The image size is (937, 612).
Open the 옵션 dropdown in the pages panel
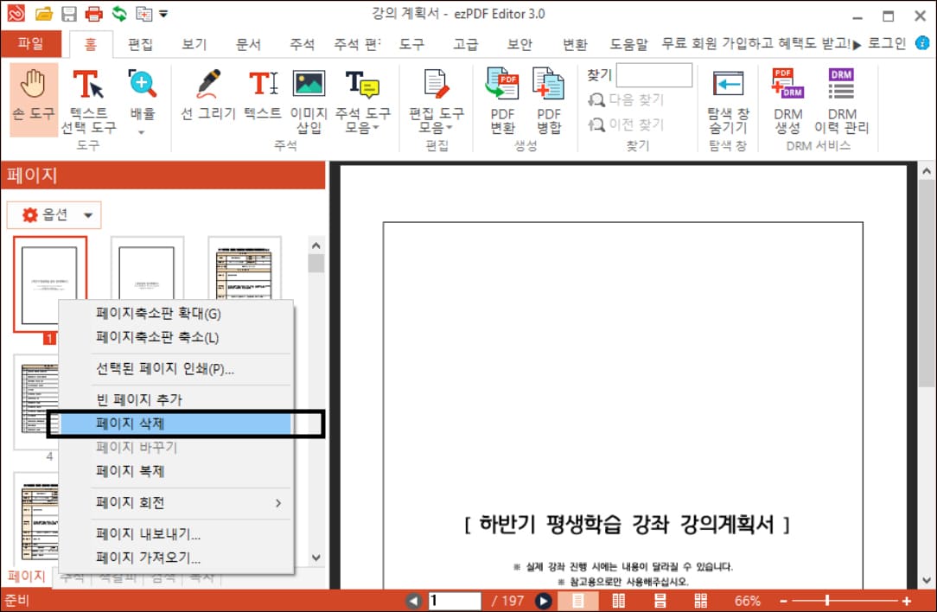point(53,214)
